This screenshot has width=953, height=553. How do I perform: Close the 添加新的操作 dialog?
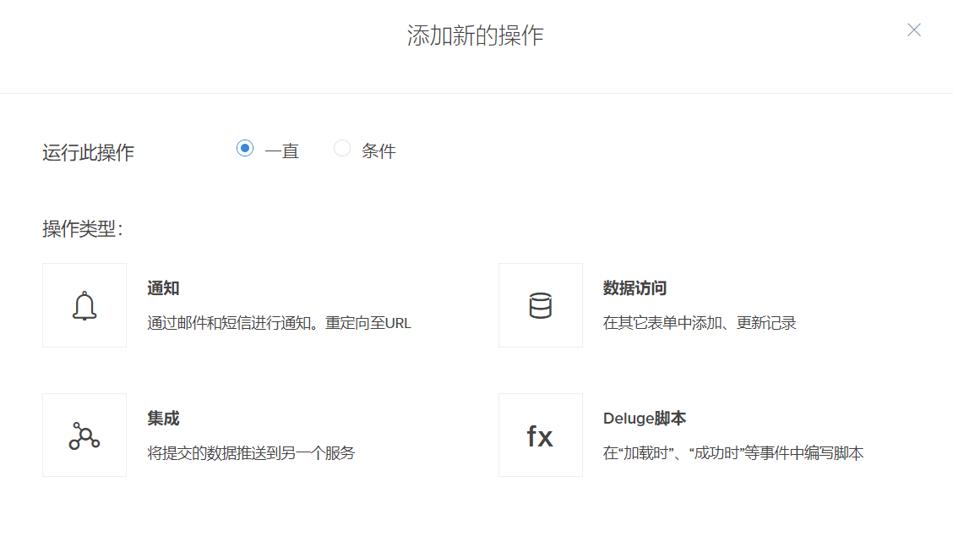point(913,30)
